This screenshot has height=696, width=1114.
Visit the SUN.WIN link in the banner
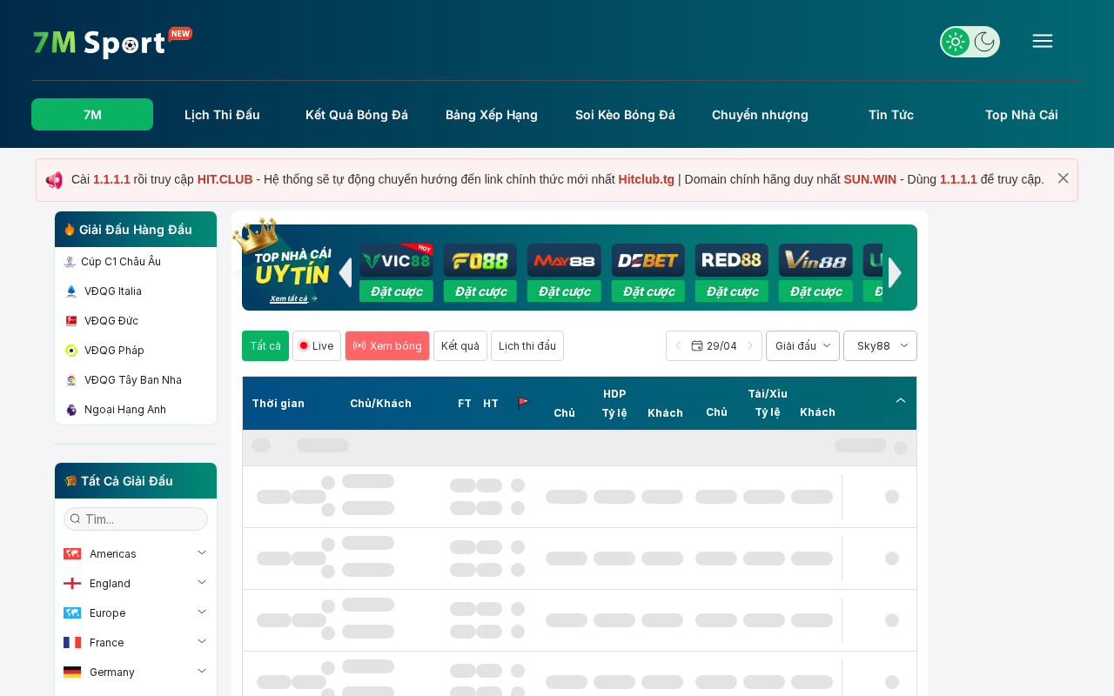pos(870,179)
